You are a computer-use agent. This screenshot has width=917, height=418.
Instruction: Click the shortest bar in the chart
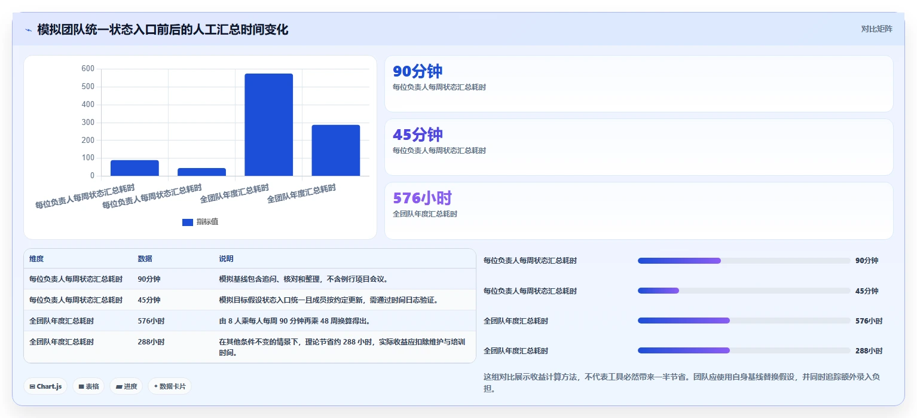point(201,172)
